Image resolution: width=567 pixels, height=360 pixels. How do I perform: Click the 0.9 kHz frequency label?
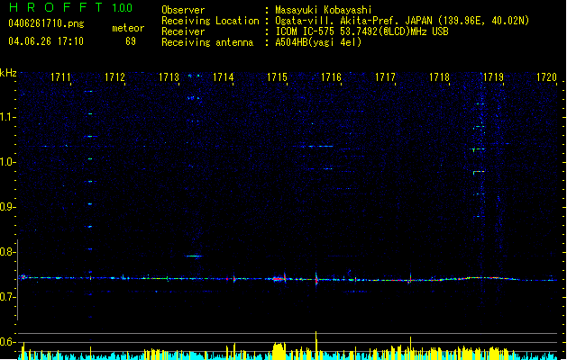(7, 207)
